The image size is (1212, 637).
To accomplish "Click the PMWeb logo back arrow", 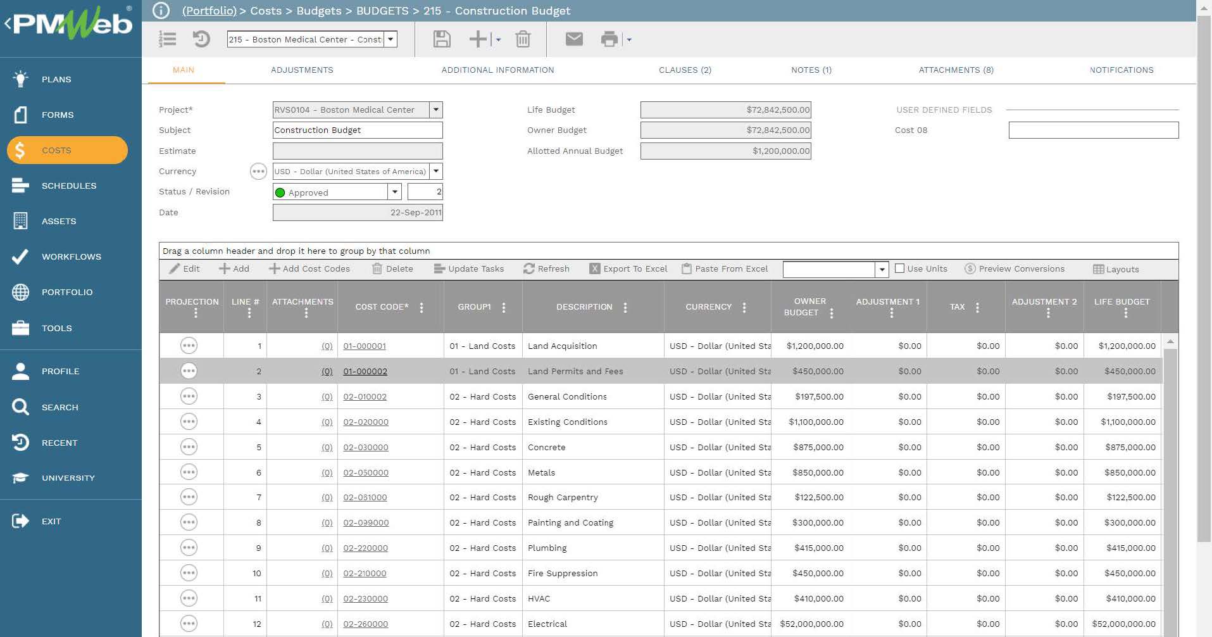I will pos(8,24).
